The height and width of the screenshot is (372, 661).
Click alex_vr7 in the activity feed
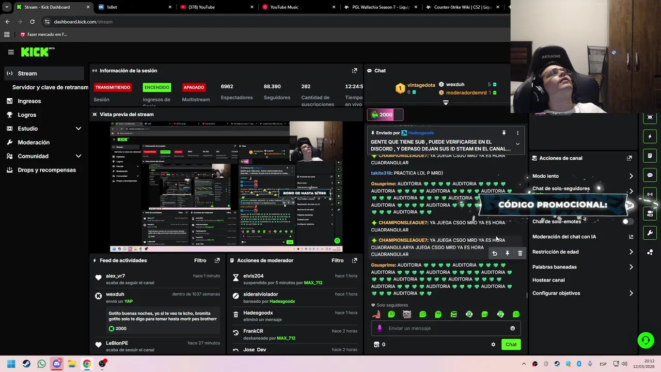point(115,276)
